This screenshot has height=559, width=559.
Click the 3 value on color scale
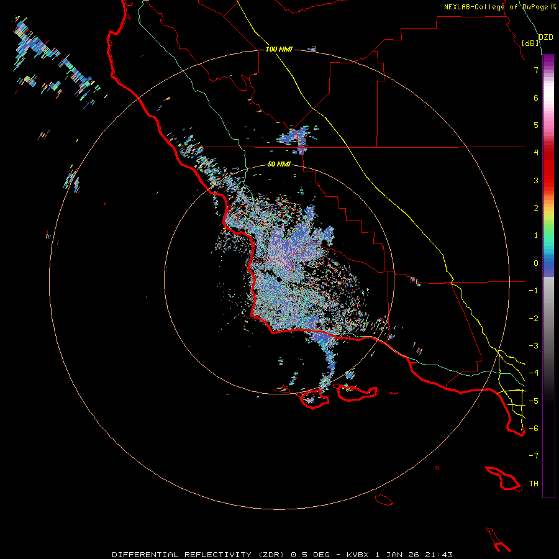coord(536,180)
